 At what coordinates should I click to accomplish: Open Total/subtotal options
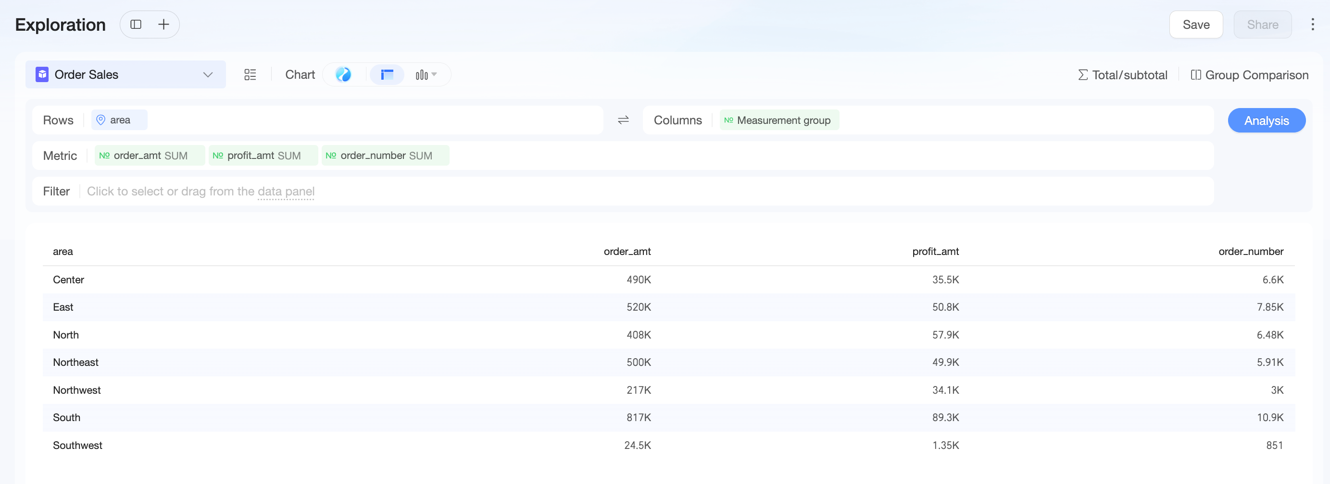(x=1122, y=75)
